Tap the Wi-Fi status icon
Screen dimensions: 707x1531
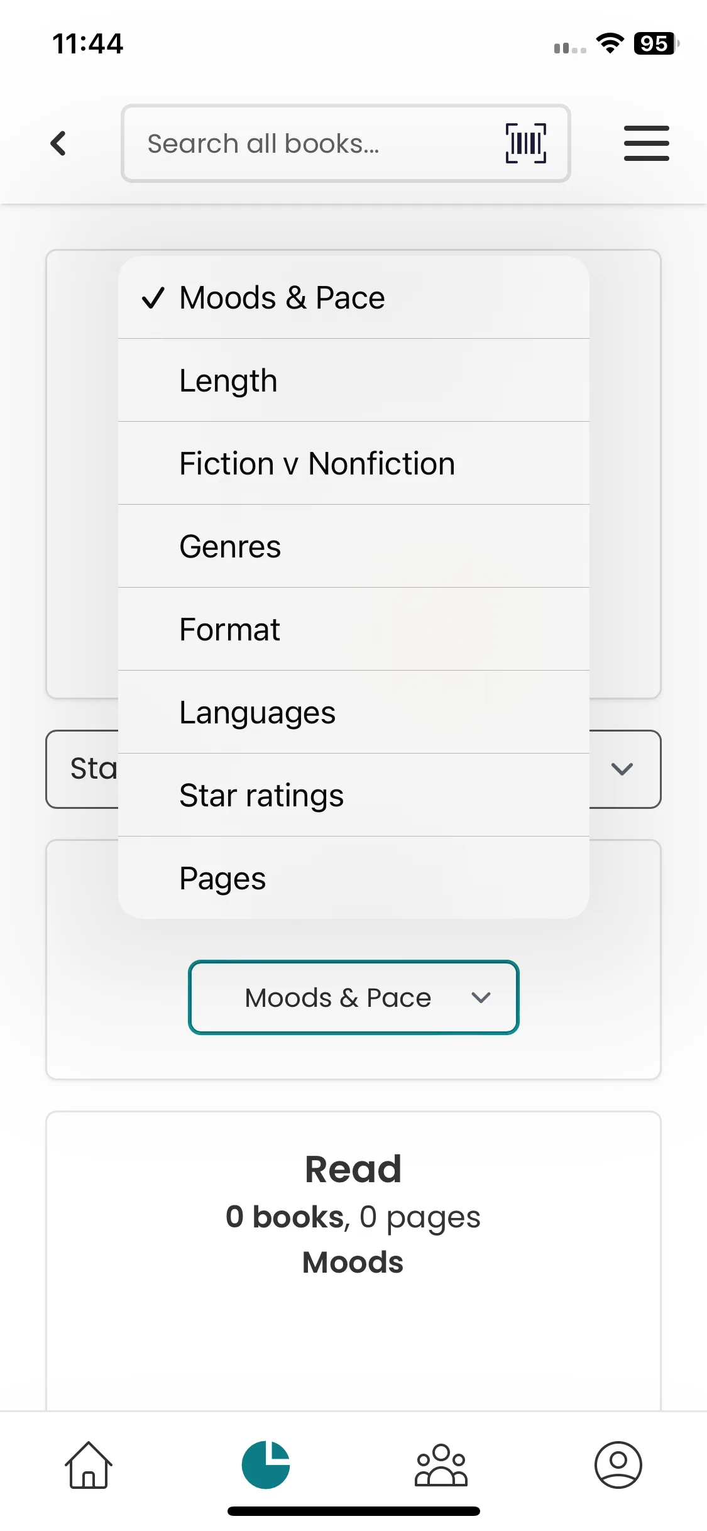click(x=610, y=44)
